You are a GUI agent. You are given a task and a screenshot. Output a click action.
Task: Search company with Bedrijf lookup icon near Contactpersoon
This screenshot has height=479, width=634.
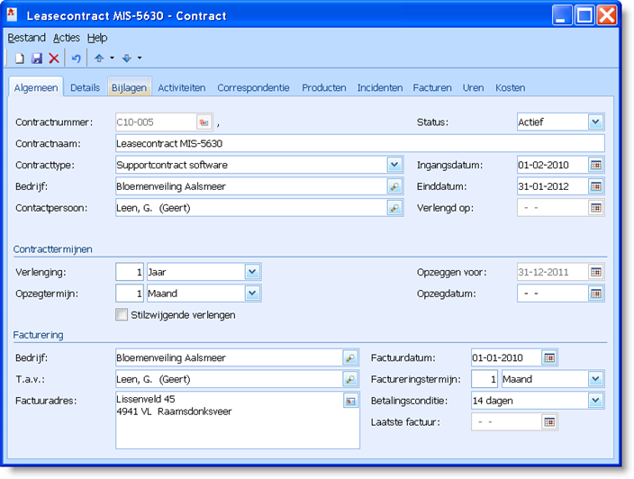pyautogui.click(x=394, y=186)
